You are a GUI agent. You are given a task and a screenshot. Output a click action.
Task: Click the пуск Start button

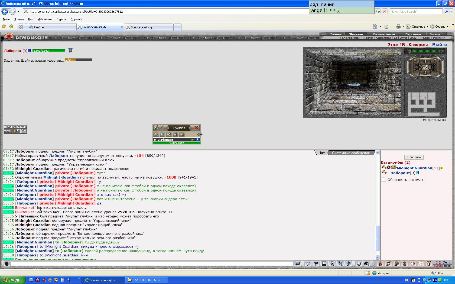(x=13, y=280)
